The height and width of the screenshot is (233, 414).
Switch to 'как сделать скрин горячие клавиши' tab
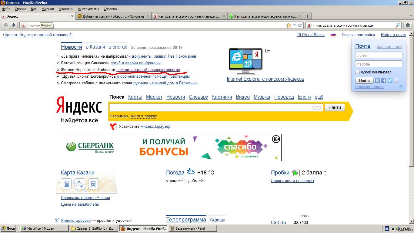[x=189, y=16]
